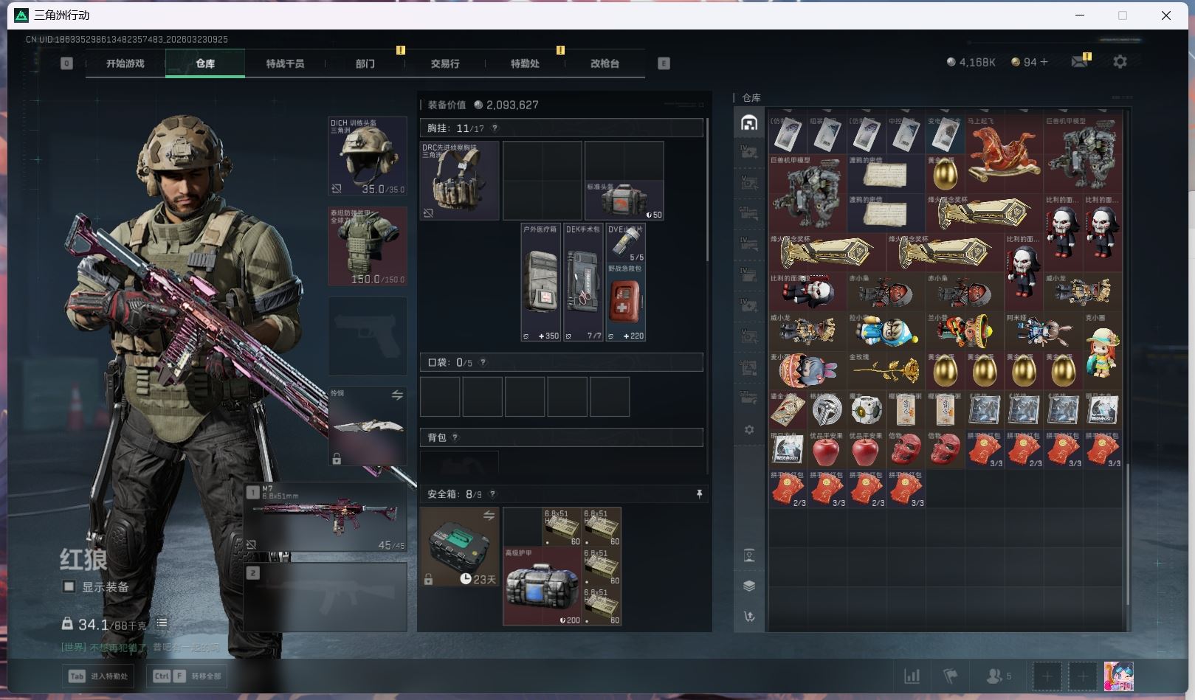This screenshot has height=700, width=1195.
Task: Click the player avatar at bottom right
Action: (x=1118, y=676)
